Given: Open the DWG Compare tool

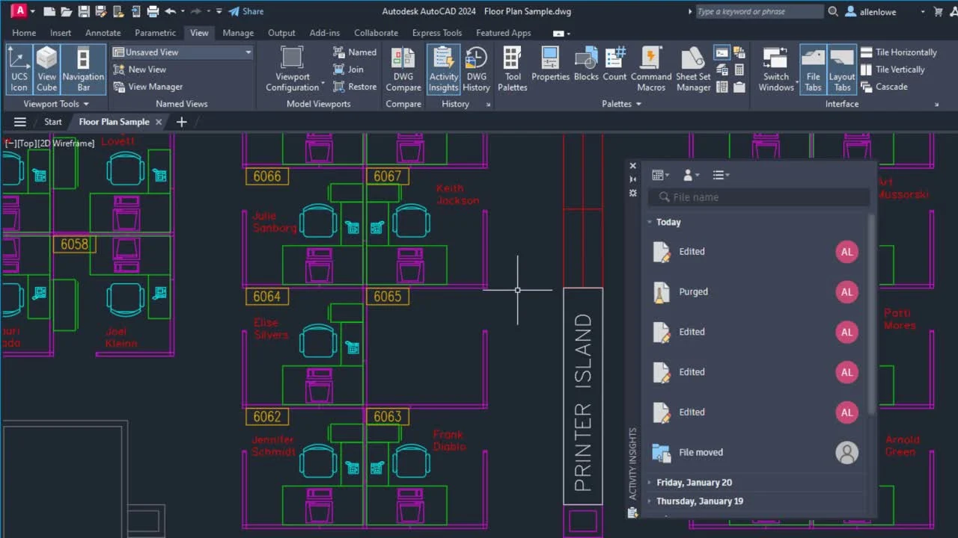Looking at the screenshot, I should [x=403, y=69].
